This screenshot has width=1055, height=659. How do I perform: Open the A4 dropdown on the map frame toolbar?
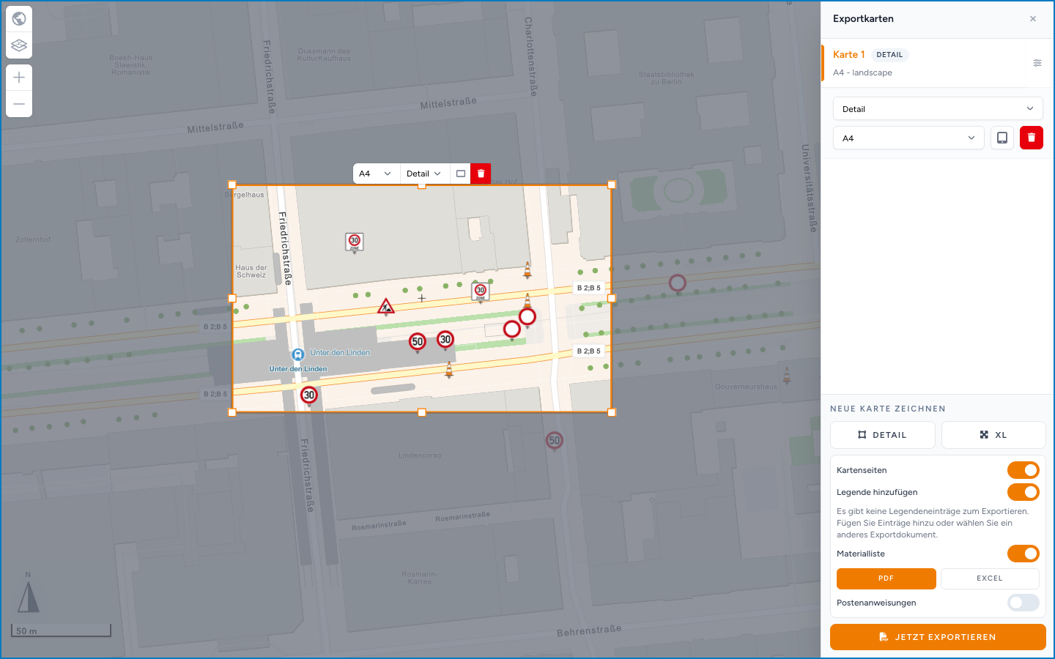tap(376, 174)
